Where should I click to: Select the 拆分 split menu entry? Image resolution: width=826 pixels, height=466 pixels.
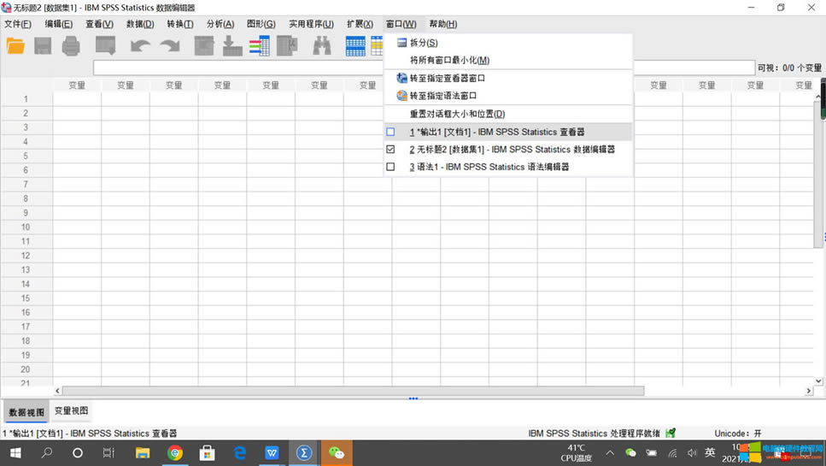click(423, 43)
